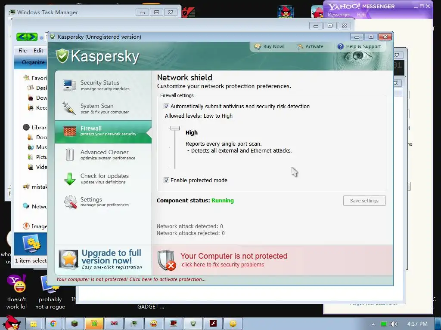Open the Flash player taskbar icon
Viewport: 441px width, 330px height.
click(x=213, y=324)
